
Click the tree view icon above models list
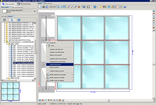(12, 20)
